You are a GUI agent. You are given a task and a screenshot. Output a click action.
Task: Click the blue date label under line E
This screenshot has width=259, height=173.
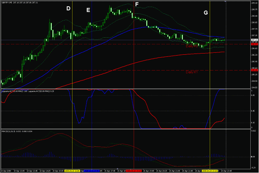click(92, 171)
